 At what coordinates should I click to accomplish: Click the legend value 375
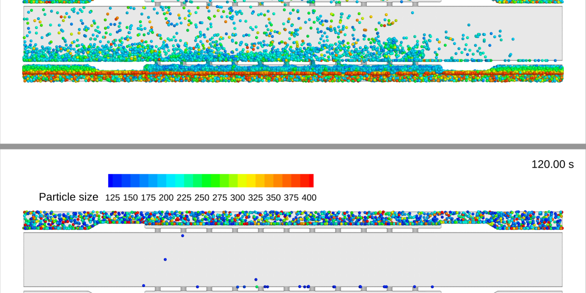click(291, 198)
